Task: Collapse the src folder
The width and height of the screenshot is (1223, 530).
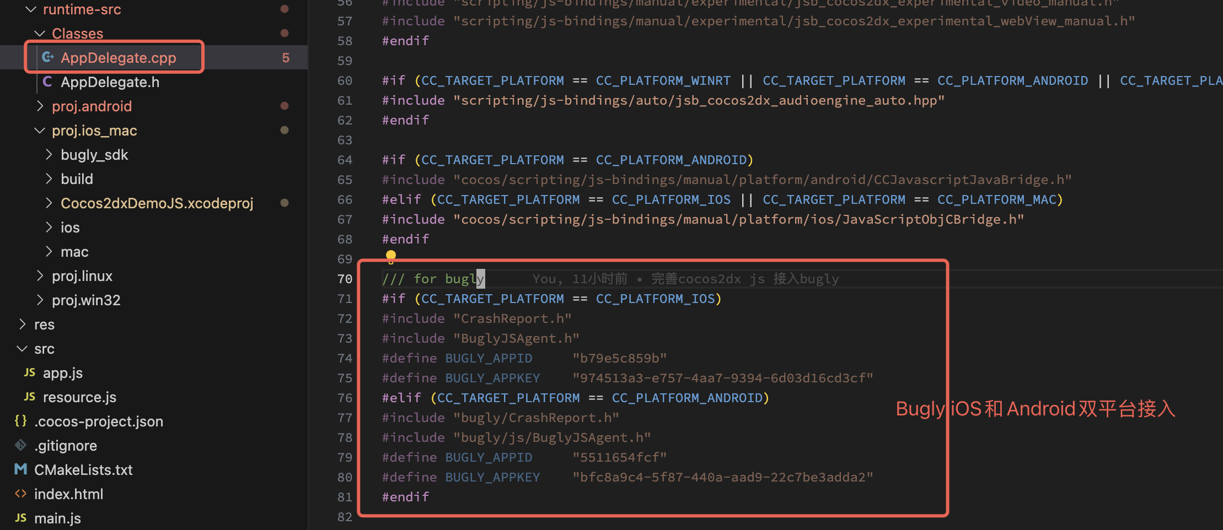Action: click(22, 349)
